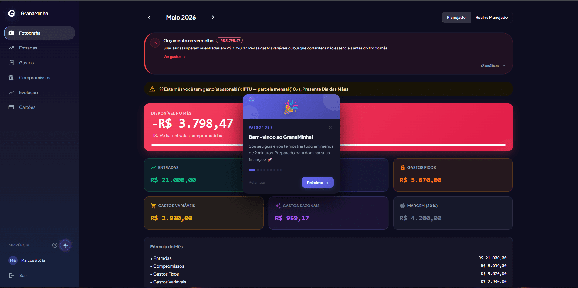Click the Compromissos bank icon
The image size is (578, 288).
(x=11, y=78)
